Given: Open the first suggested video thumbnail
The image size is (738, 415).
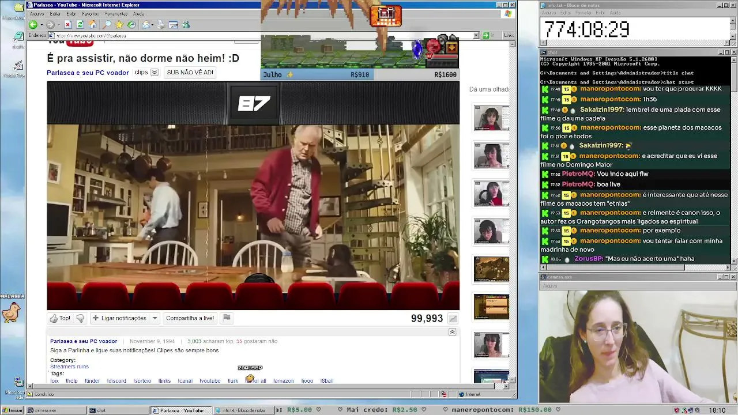Looking at the screenshot, I should pos(491,118).
